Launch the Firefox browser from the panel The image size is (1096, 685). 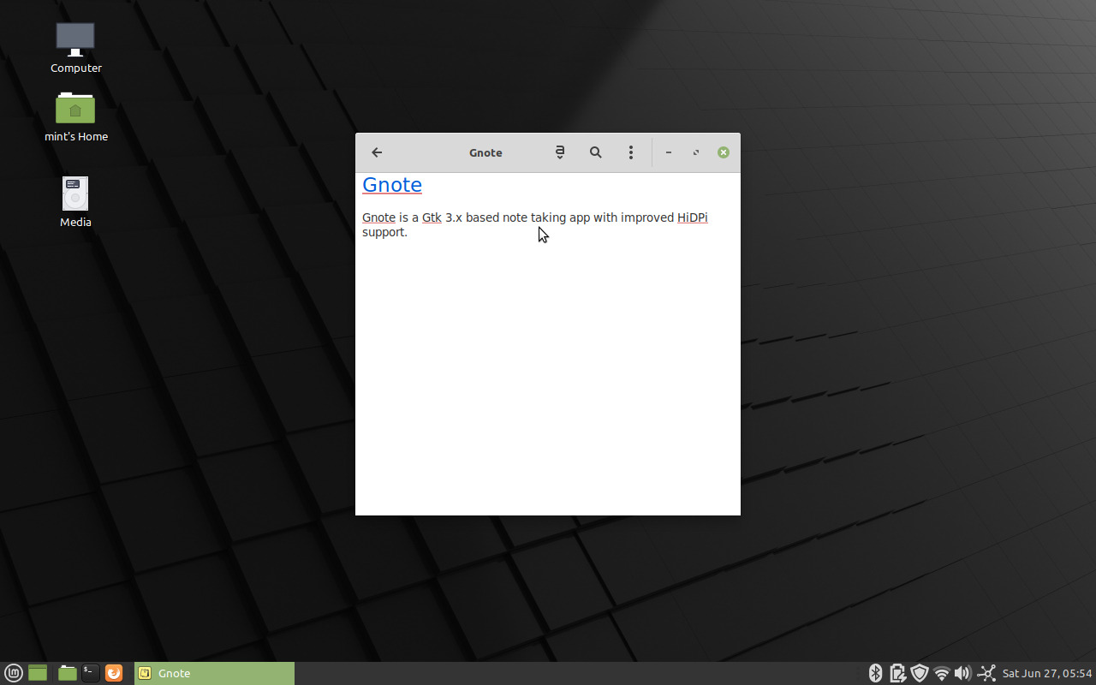point(114,673)
